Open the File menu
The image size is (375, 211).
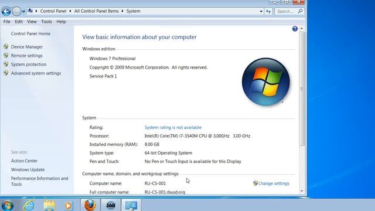(6, 22)
